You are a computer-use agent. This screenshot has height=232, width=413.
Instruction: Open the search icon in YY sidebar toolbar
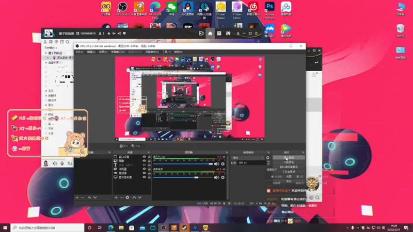click(68, 42)
